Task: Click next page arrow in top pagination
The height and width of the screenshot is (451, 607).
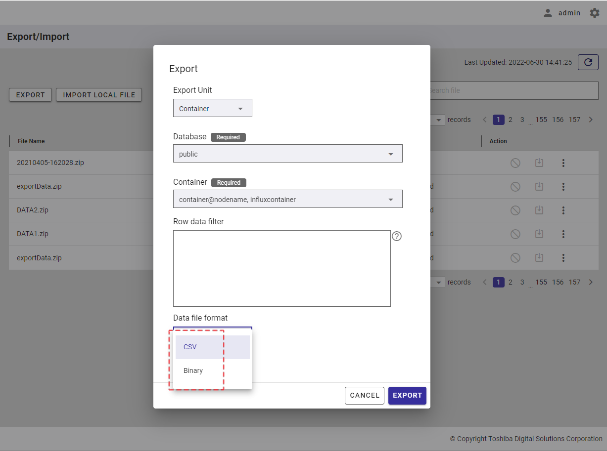Action: (590, 120)
